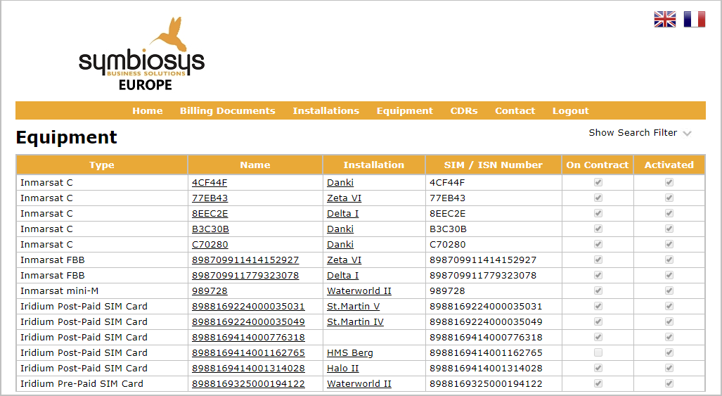The width and height of the screenshot is (722, 396).
Task: Open equipment 898709911414152927 link
Action: pyautogui.click(x=245, y=260)
